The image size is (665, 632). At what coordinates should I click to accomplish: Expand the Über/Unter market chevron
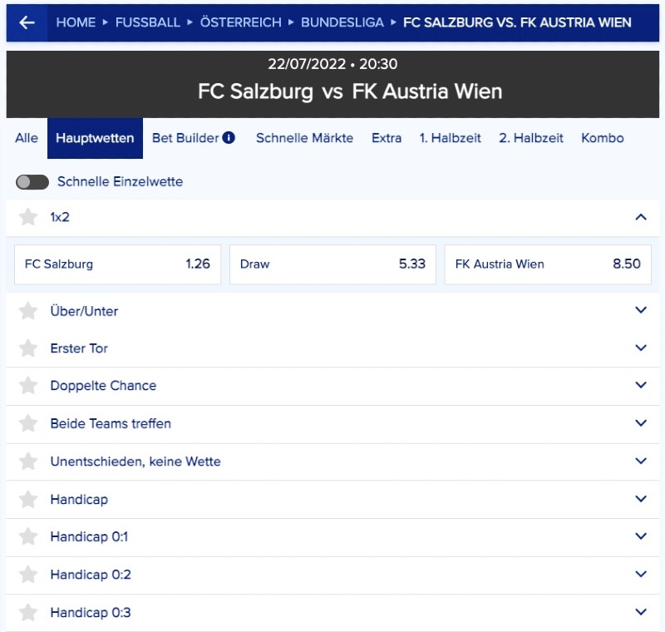641,310
